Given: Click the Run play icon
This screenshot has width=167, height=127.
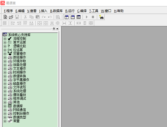Looking at the screenshot, I should click(x=87, y=17).
